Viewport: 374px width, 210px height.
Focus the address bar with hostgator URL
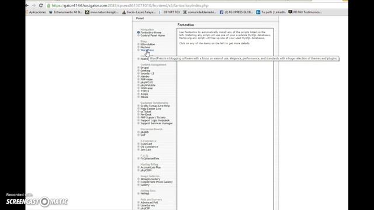(x=130, y=5)
